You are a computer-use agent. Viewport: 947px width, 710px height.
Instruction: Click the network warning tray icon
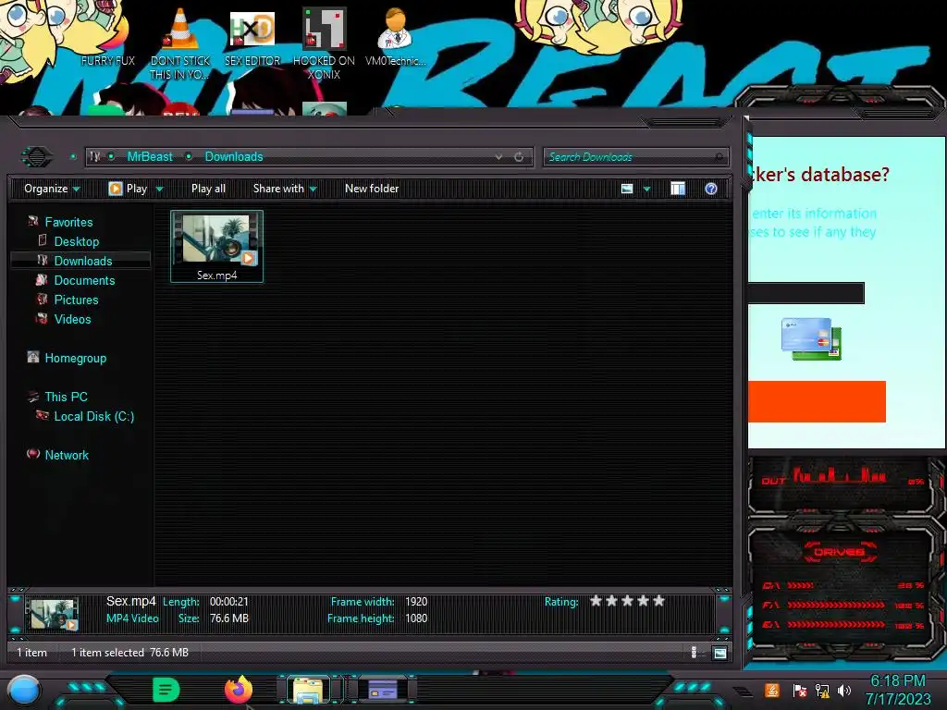tap(822, 690)
